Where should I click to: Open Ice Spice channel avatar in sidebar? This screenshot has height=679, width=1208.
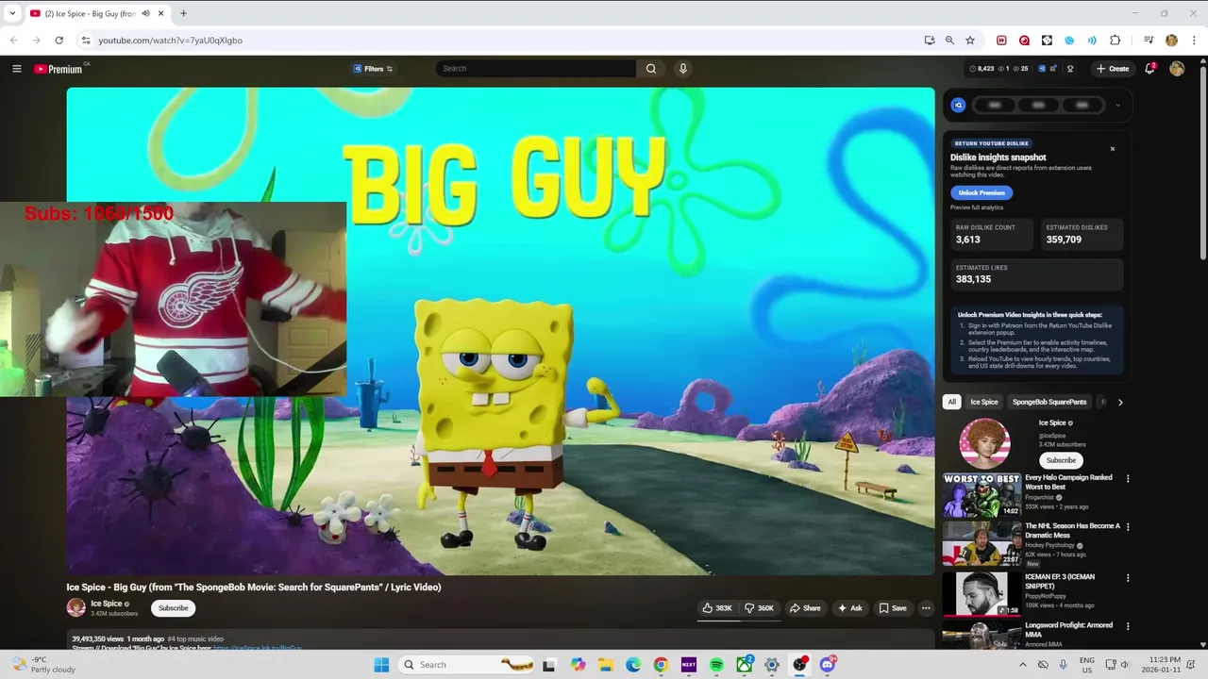984,443
